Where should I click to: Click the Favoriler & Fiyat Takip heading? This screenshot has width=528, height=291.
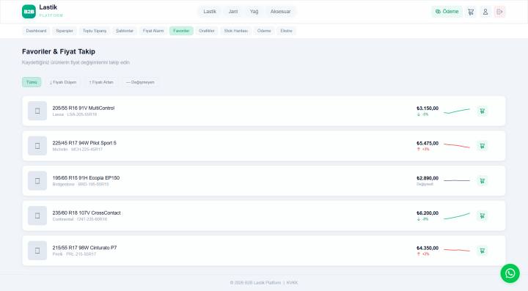59,51
